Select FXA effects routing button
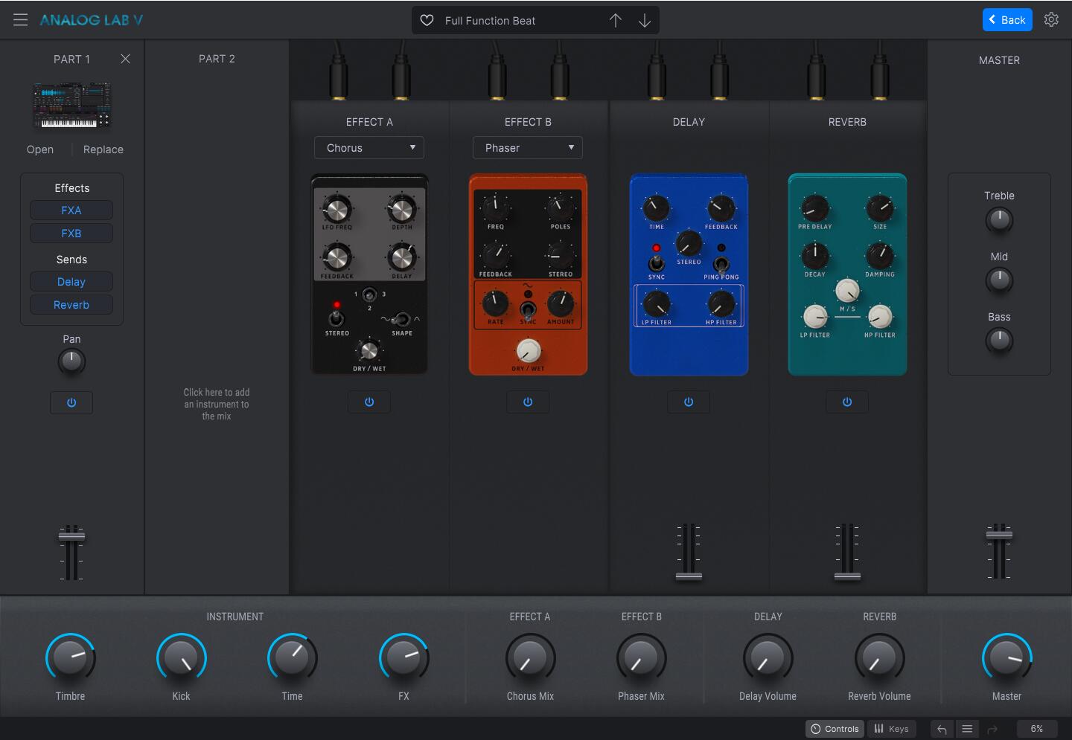Screen dimensions: 1072x740 (71, 210)
